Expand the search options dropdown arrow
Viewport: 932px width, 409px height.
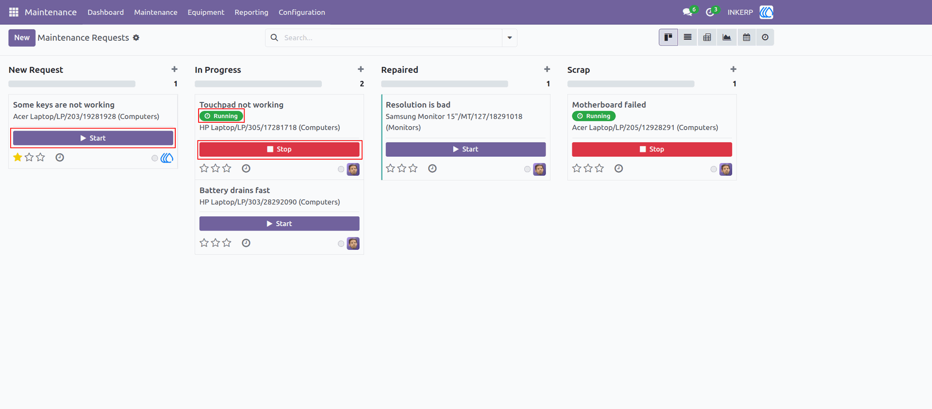click(510, 38)
